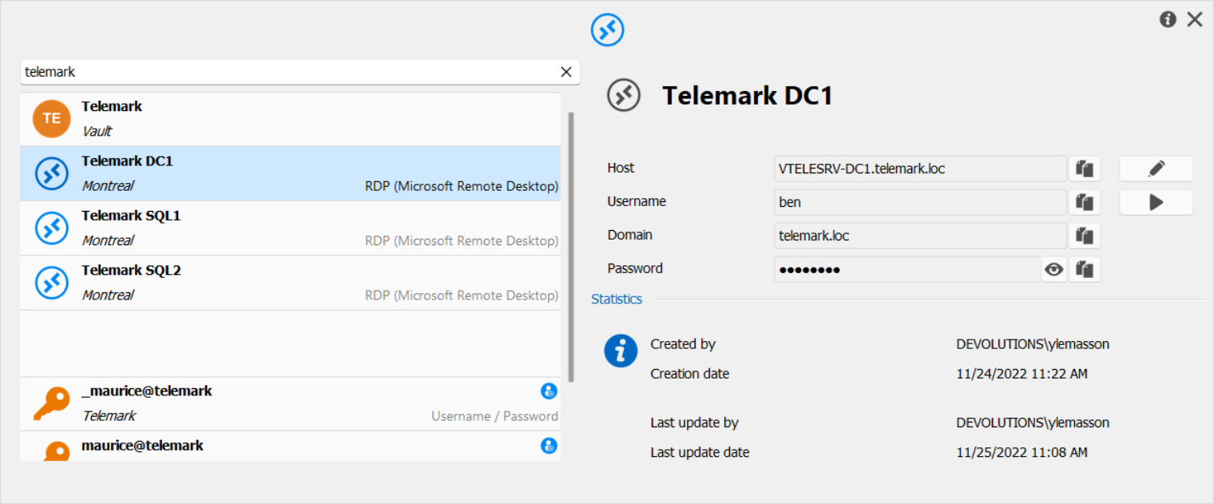Click the Username field containing ben
This screenshot has height=504, width=1214.
click(x=920, y=202)
